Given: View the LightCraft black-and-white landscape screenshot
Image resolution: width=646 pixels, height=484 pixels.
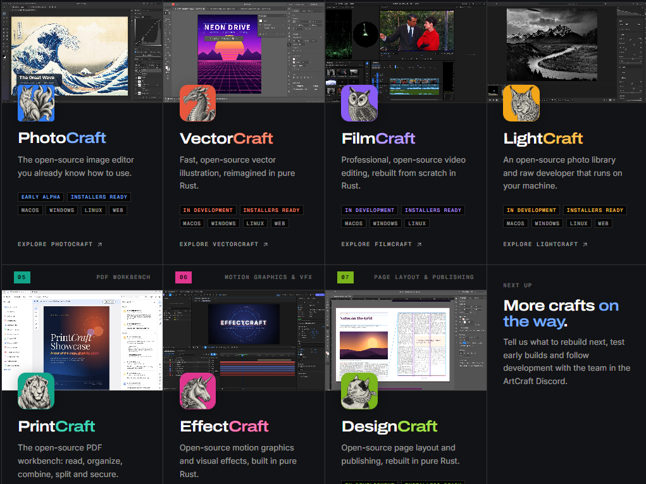Looking at the screenshot, I should click(x=567, y=51).
